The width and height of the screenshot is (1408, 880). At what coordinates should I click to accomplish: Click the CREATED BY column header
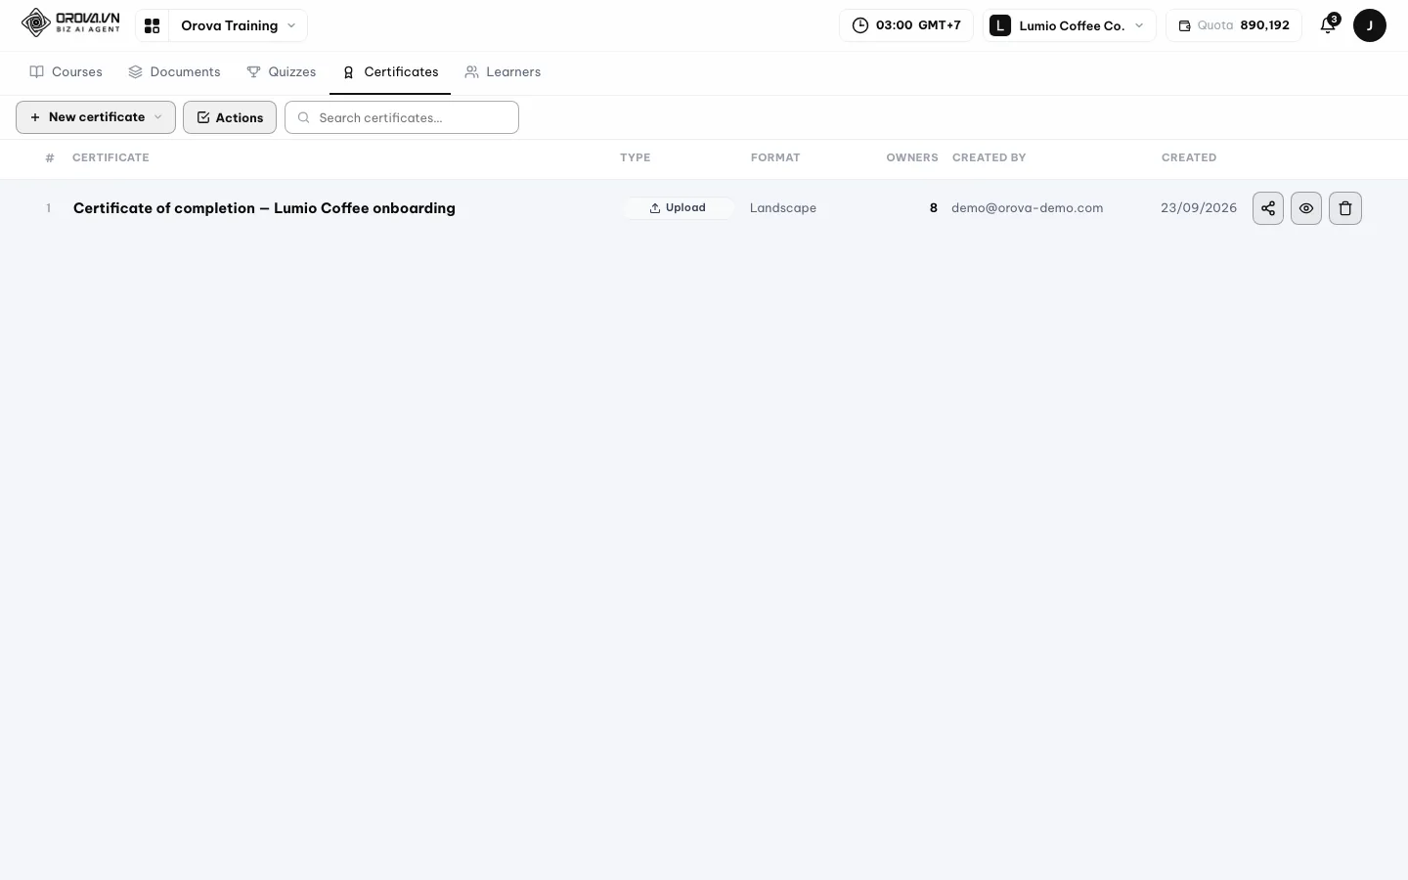coord(989,157)
